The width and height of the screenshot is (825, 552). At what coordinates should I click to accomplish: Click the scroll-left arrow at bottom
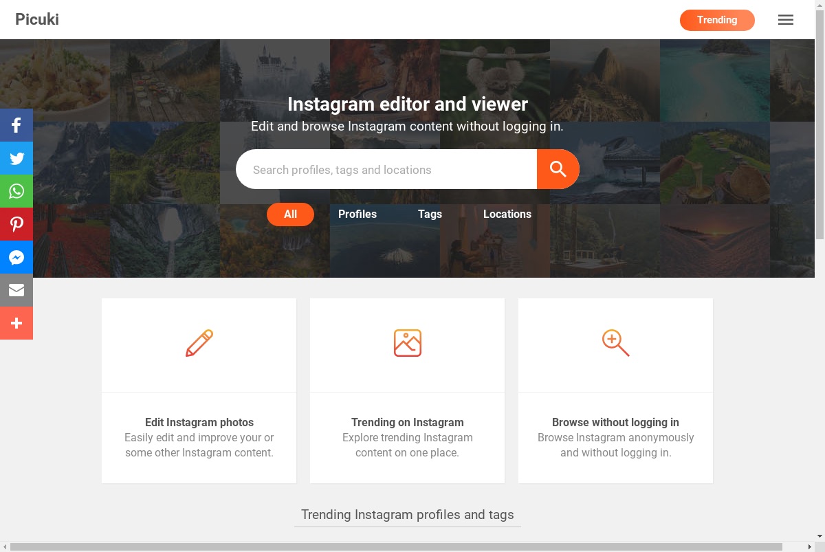5,547
